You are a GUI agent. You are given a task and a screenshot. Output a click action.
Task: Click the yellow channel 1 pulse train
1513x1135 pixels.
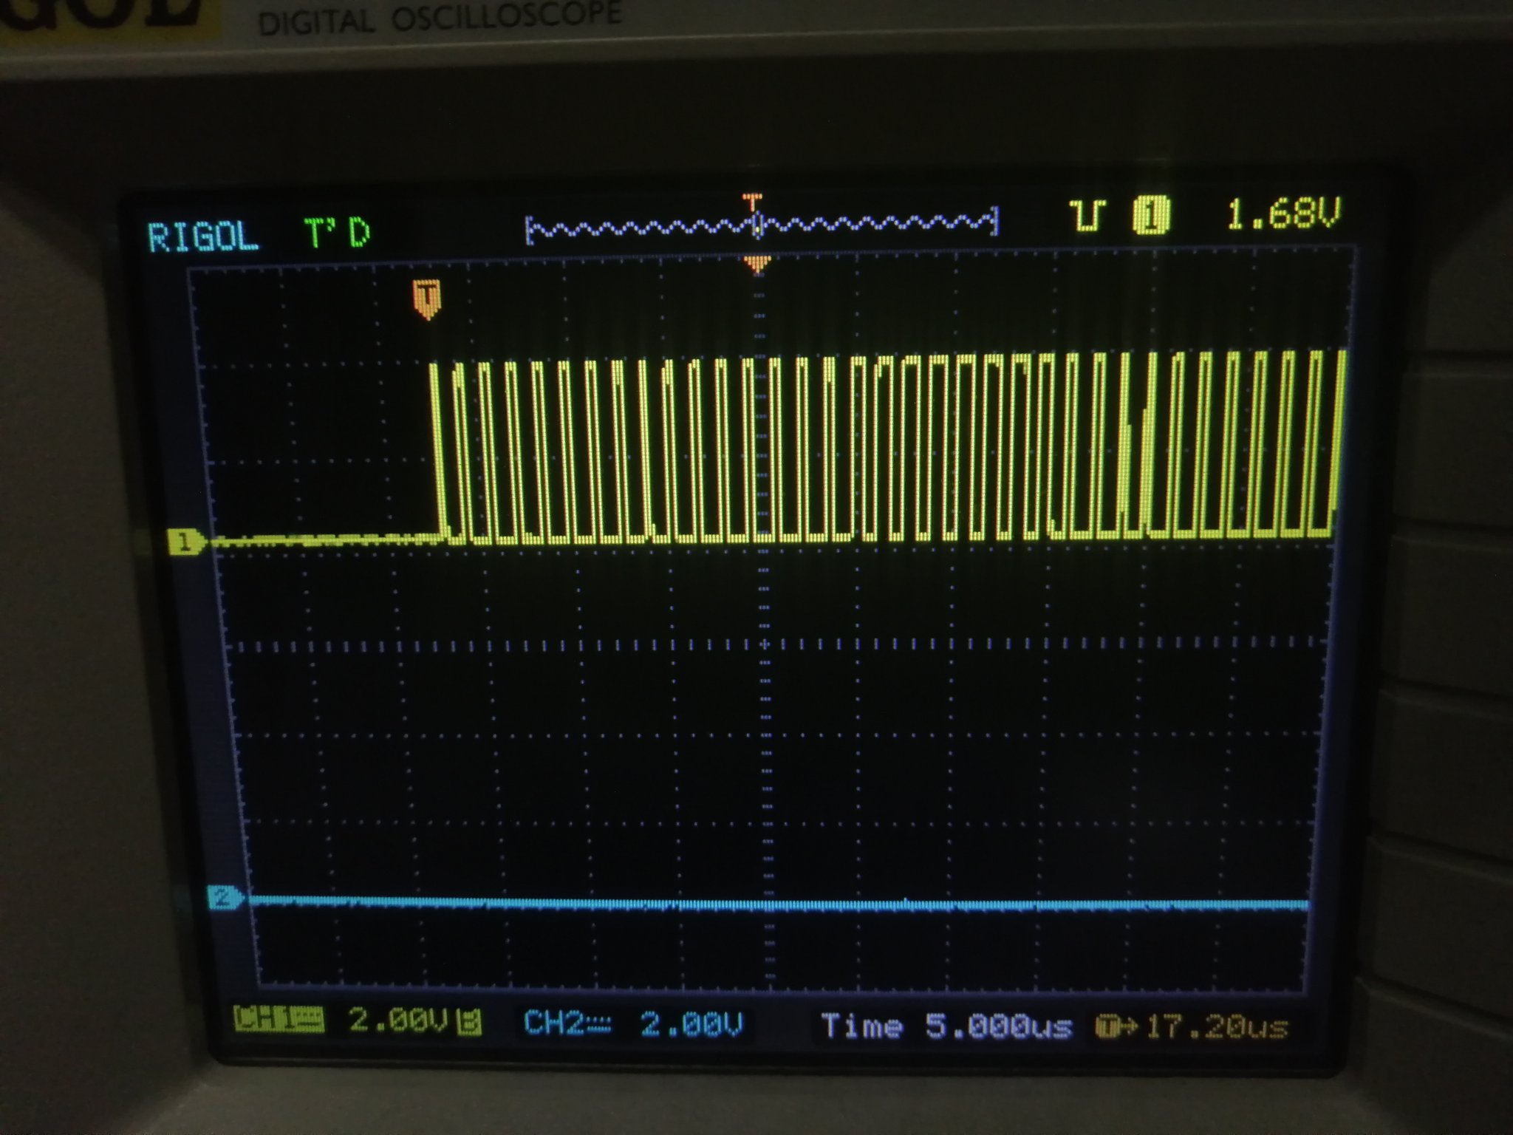coord(887,447)
